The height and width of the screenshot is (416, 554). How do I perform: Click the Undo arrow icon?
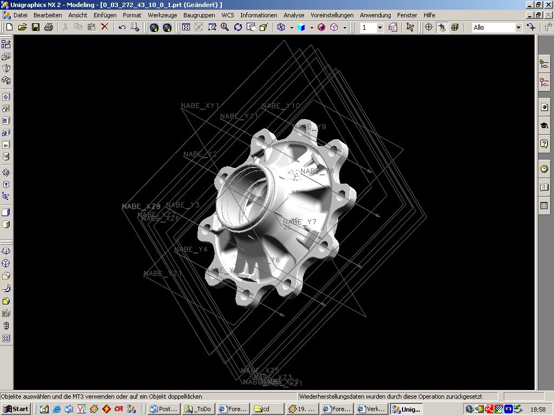[x=122, y=27]
